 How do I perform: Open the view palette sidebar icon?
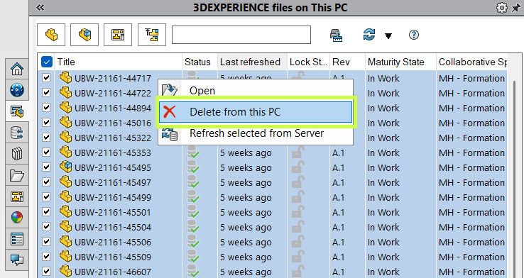coord(17,196)
